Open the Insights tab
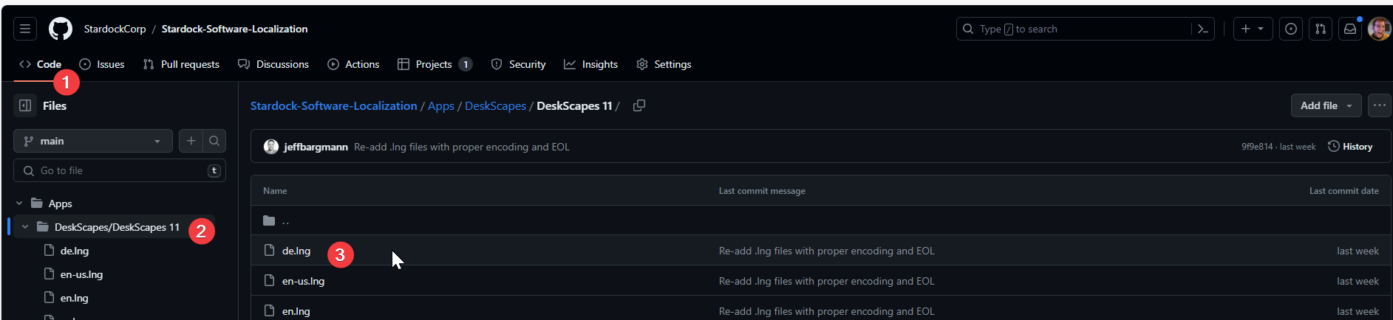1393x320 pixels. pyautogui.click(x=591, y=64)
